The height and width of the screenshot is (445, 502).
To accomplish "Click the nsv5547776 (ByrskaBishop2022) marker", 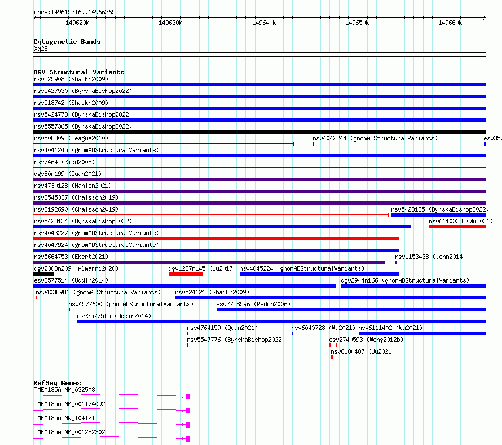I will point(188,345).
